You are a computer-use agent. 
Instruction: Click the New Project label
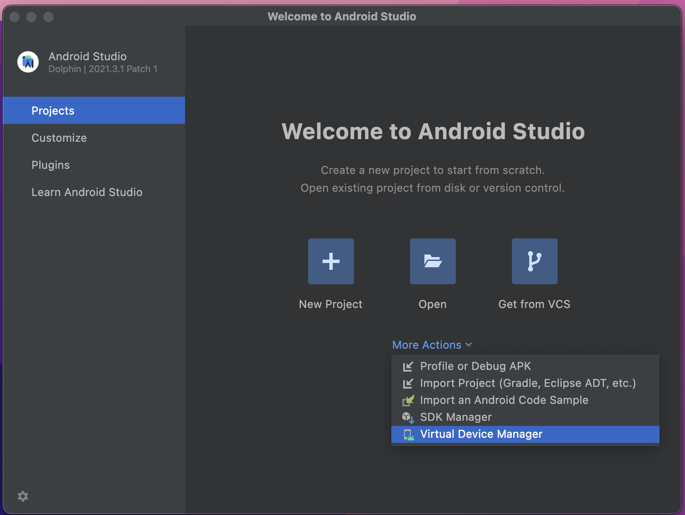pyautogui.click(x=331, y=304)
